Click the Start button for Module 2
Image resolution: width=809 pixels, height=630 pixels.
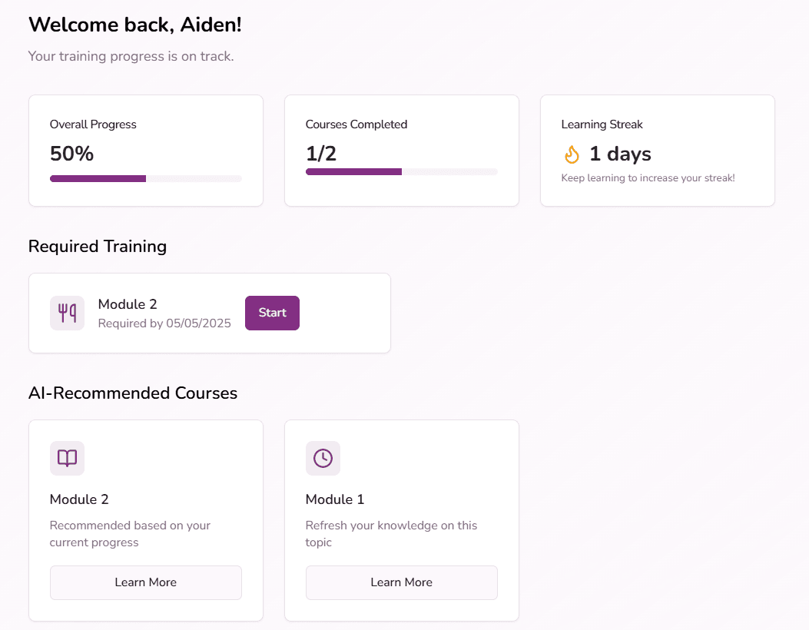click(x=272, y=313)
